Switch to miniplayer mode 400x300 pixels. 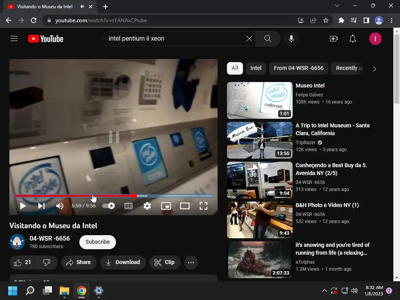click(x=166, y=206)
